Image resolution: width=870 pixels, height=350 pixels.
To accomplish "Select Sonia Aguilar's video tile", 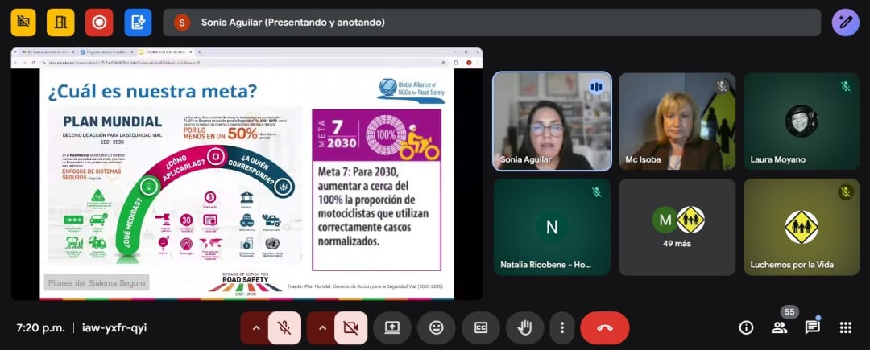I will click(x=552, y=121).
